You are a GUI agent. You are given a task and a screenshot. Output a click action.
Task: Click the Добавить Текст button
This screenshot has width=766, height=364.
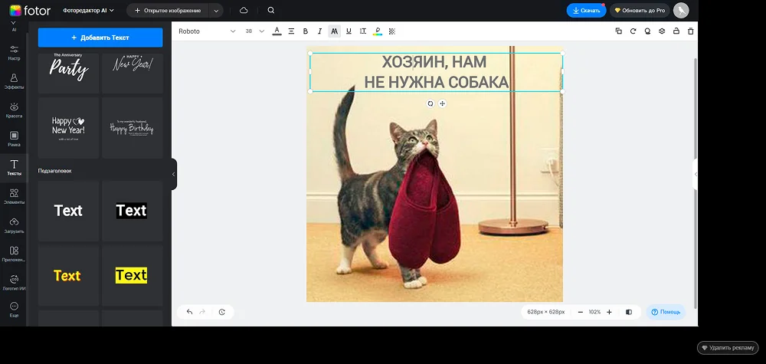point(100,38)
